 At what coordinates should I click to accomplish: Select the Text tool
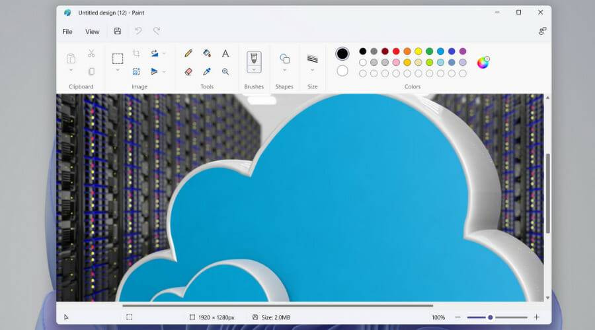[x=225, y=53]
